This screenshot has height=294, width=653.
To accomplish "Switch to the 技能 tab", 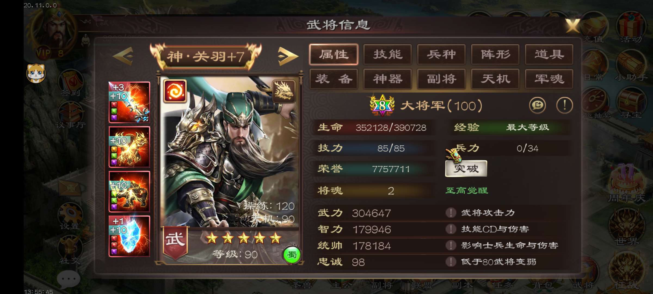I will click(x=387, y=54).
